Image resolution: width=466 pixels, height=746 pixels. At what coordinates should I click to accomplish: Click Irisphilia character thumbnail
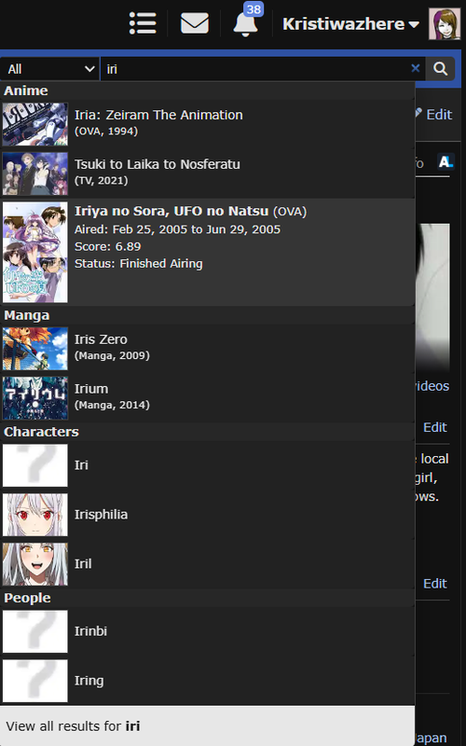coord(35,515)
